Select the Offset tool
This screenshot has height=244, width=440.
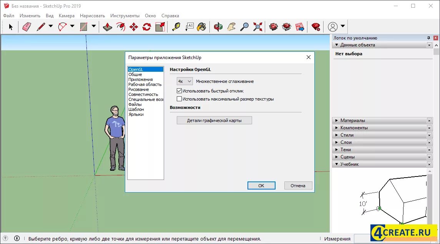coord(121,27)
